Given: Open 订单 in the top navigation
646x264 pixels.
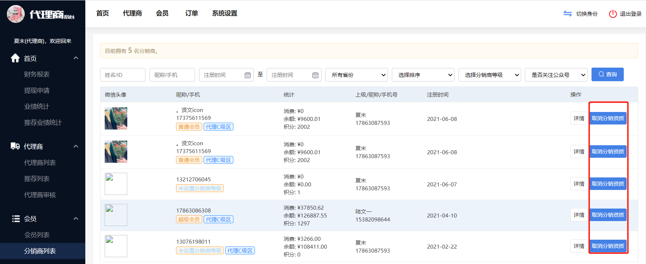Looking at the screenshot, I should click(x=191, y=13).
